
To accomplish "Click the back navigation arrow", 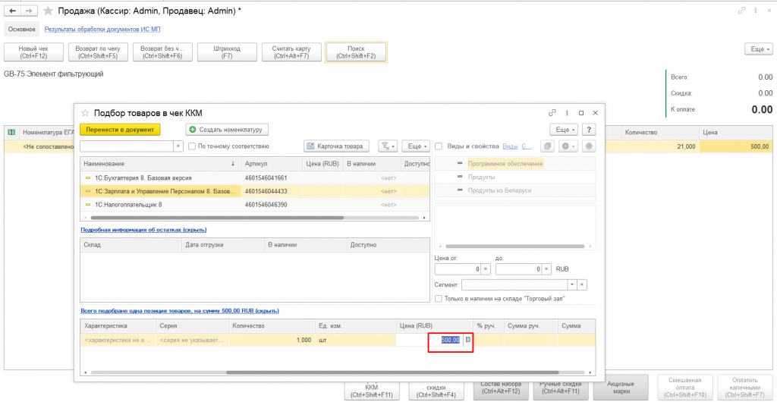I will (13, 12).
